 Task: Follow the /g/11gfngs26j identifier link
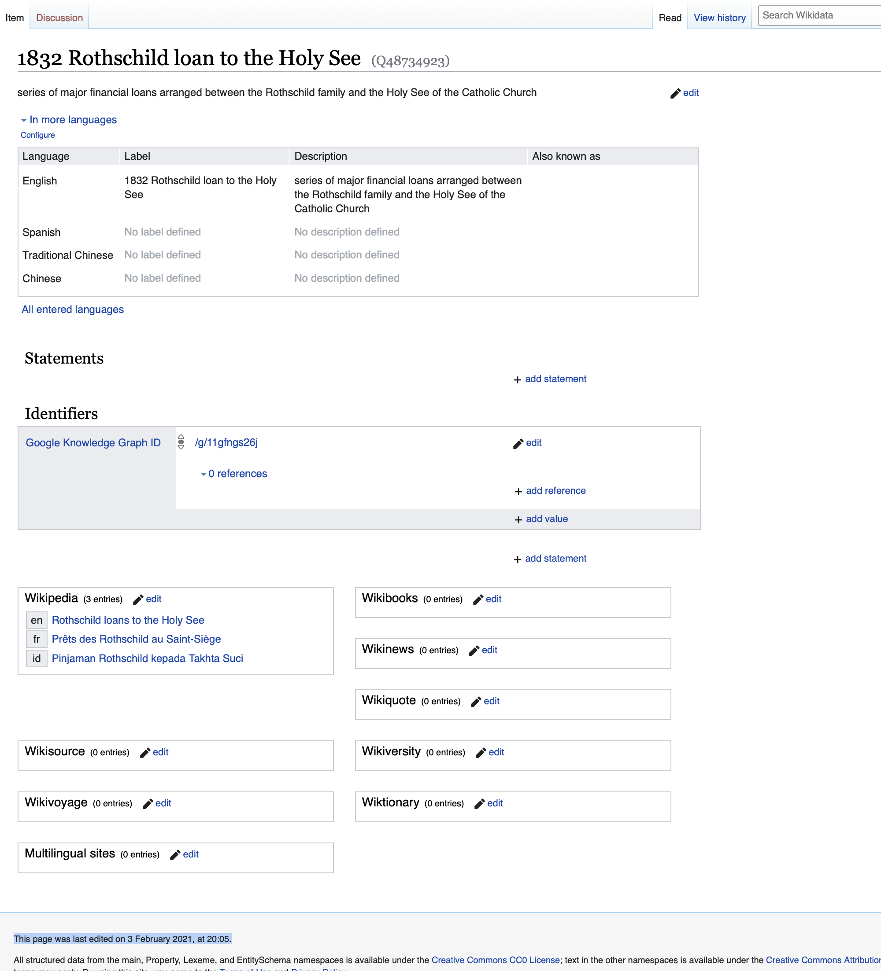click(x=226, y=443)
